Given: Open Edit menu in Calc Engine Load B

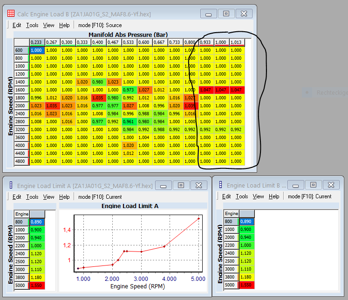Looking at the screenshot, I should click(17, 25).
